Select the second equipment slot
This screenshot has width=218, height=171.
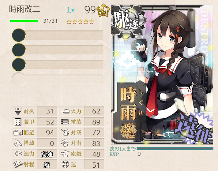coord(57,50)
